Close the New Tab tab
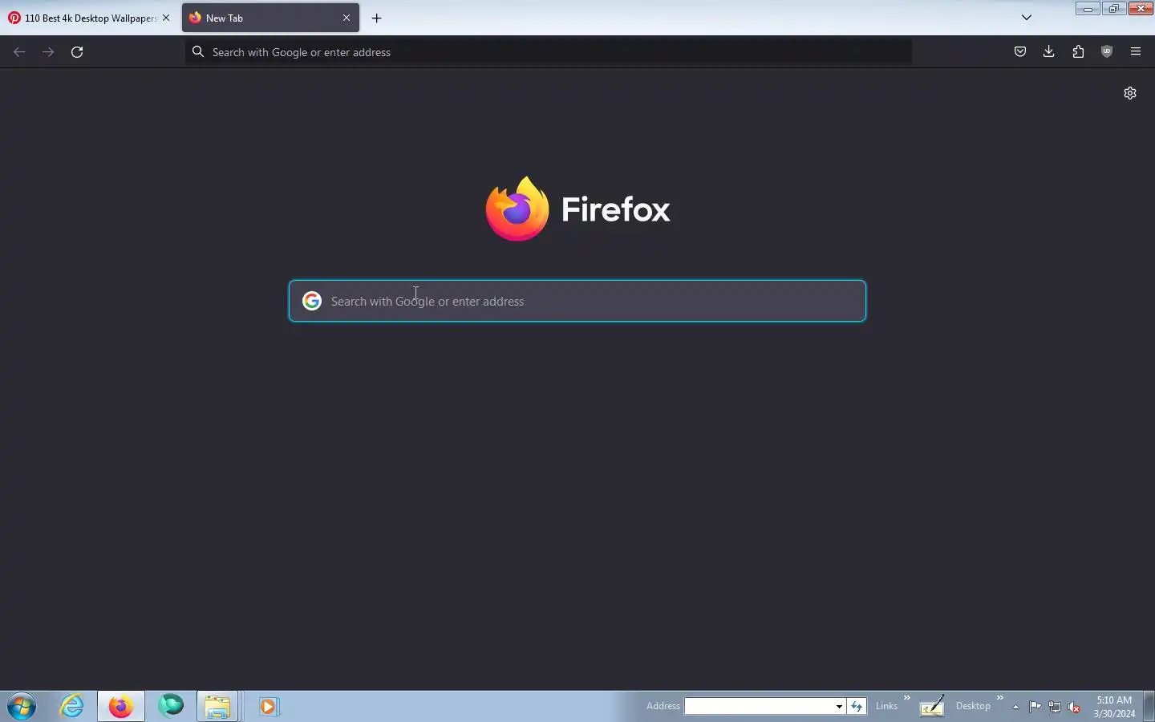Viewport: 1155px width, 722px height. 346,18
